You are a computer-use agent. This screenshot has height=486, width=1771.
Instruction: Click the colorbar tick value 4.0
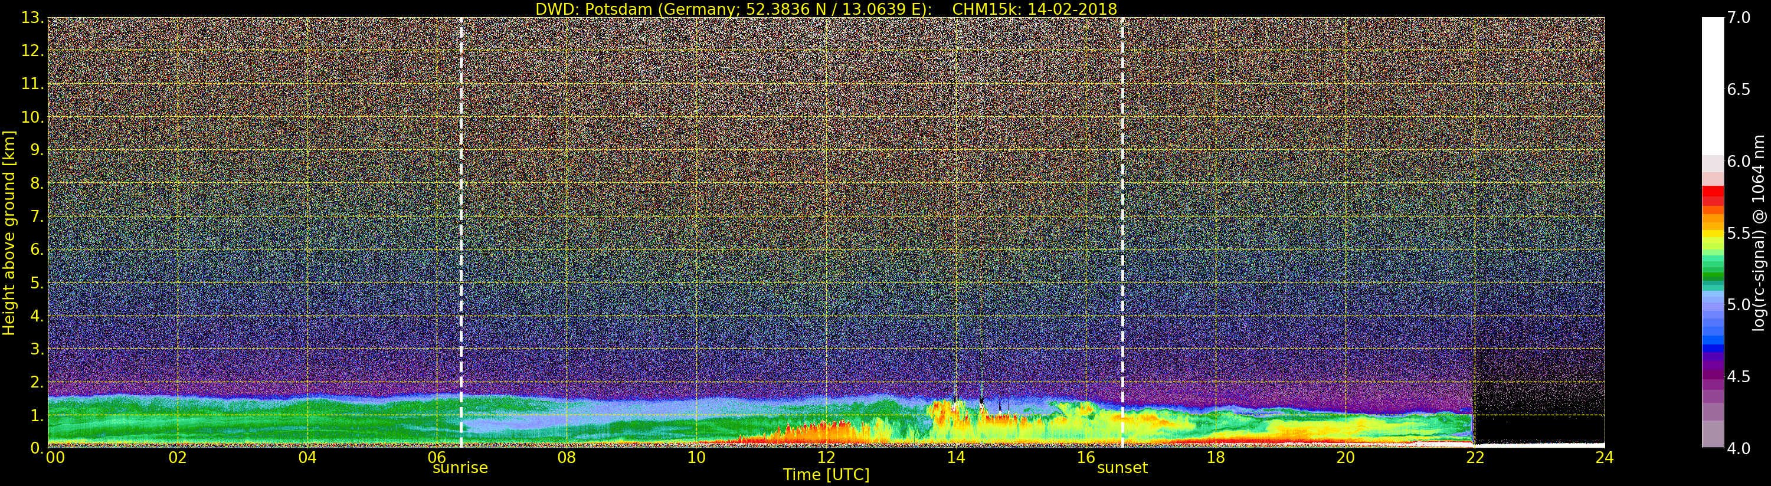[1739, 449]
